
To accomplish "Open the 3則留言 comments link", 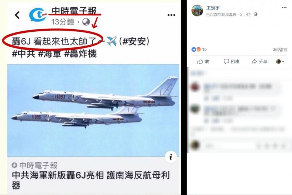I will click(280, 50).
